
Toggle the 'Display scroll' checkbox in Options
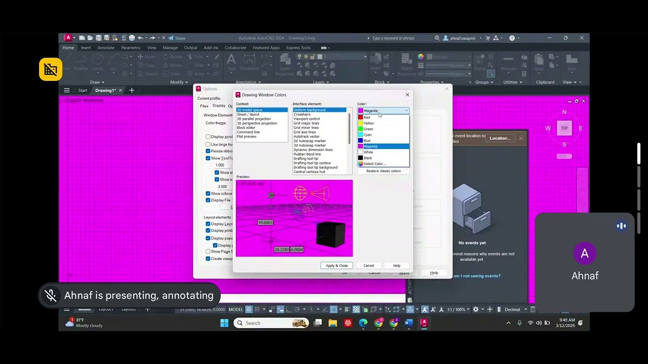pyautogui.click(x=208, y=137)
